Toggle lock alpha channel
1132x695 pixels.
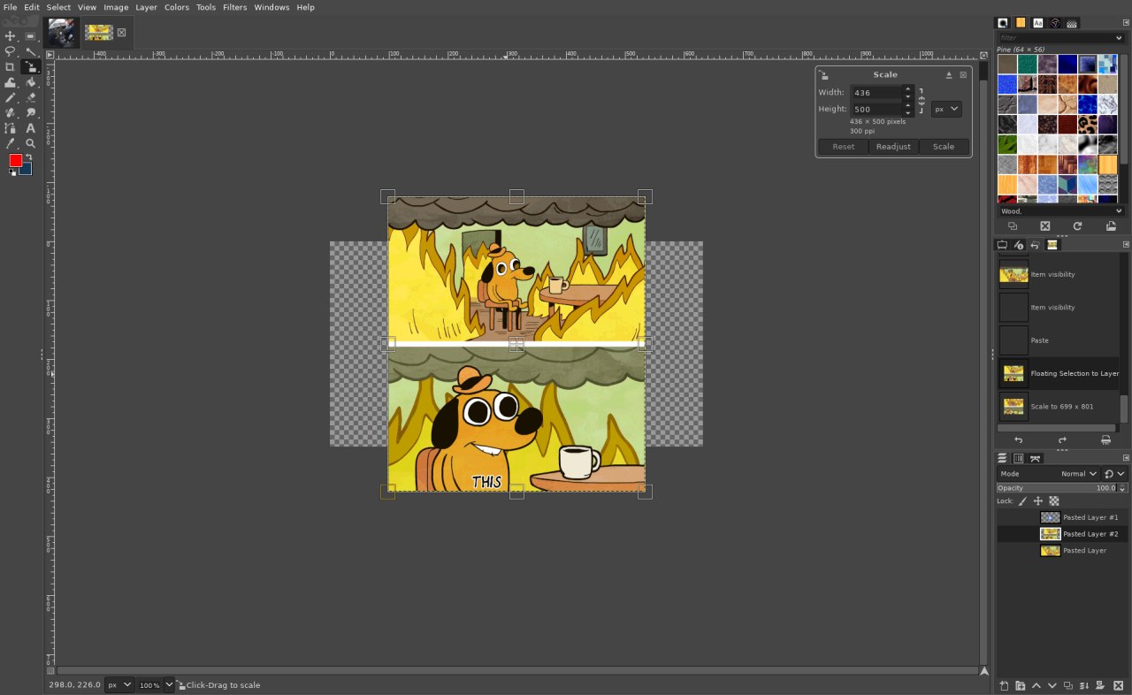[1054, 501]
